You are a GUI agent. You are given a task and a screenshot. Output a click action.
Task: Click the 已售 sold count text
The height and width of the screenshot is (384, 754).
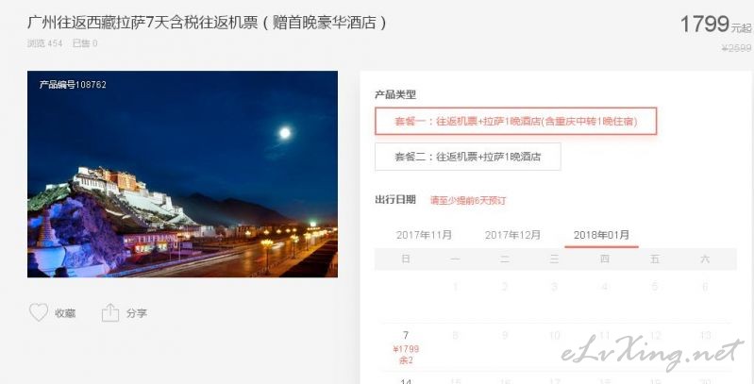(x=85, y=43)
